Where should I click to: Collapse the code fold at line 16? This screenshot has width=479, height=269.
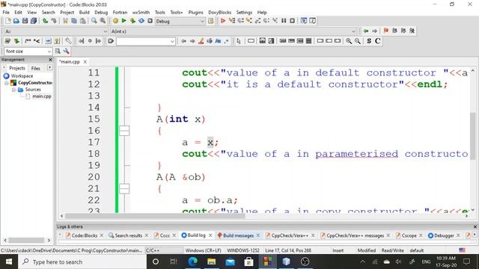coord(124,131)
